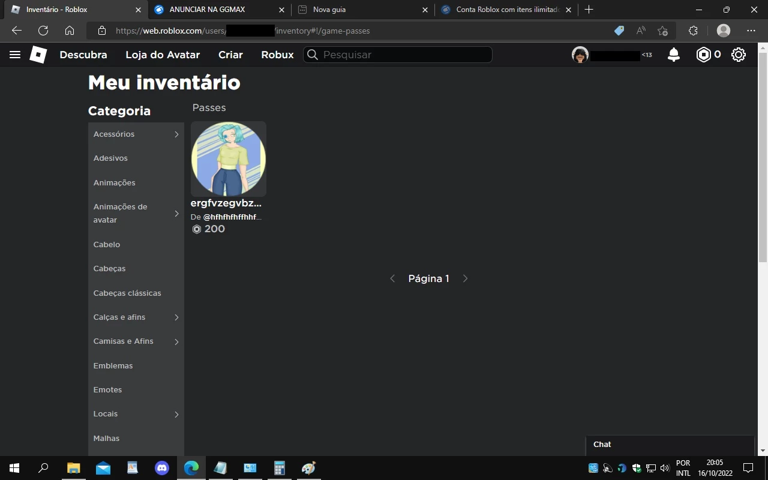Open the Calculator app in taskbar
This screenshot has height=480, width=768.
coord(279,468)
